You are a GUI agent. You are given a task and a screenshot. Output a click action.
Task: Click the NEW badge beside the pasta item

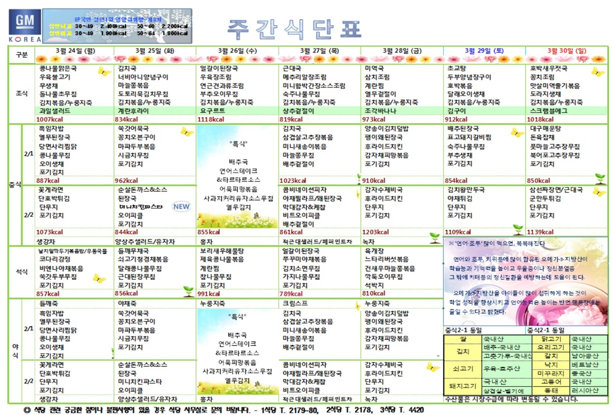click(x=181, y=207)
